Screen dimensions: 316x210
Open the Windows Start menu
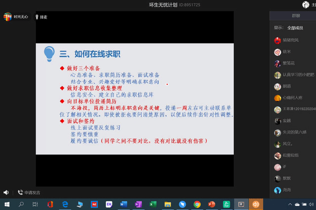[x=7, y=204]
